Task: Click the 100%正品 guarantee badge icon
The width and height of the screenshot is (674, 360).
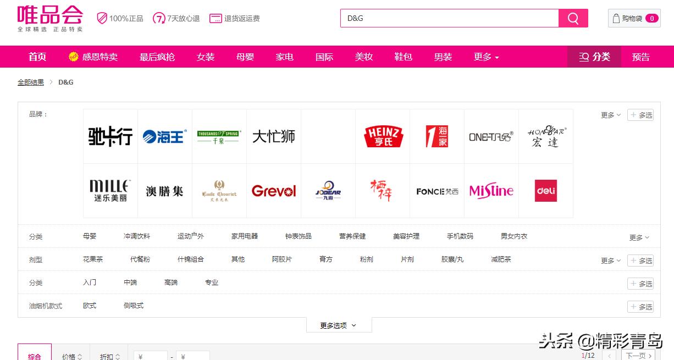Action: [x=101, y=18]
